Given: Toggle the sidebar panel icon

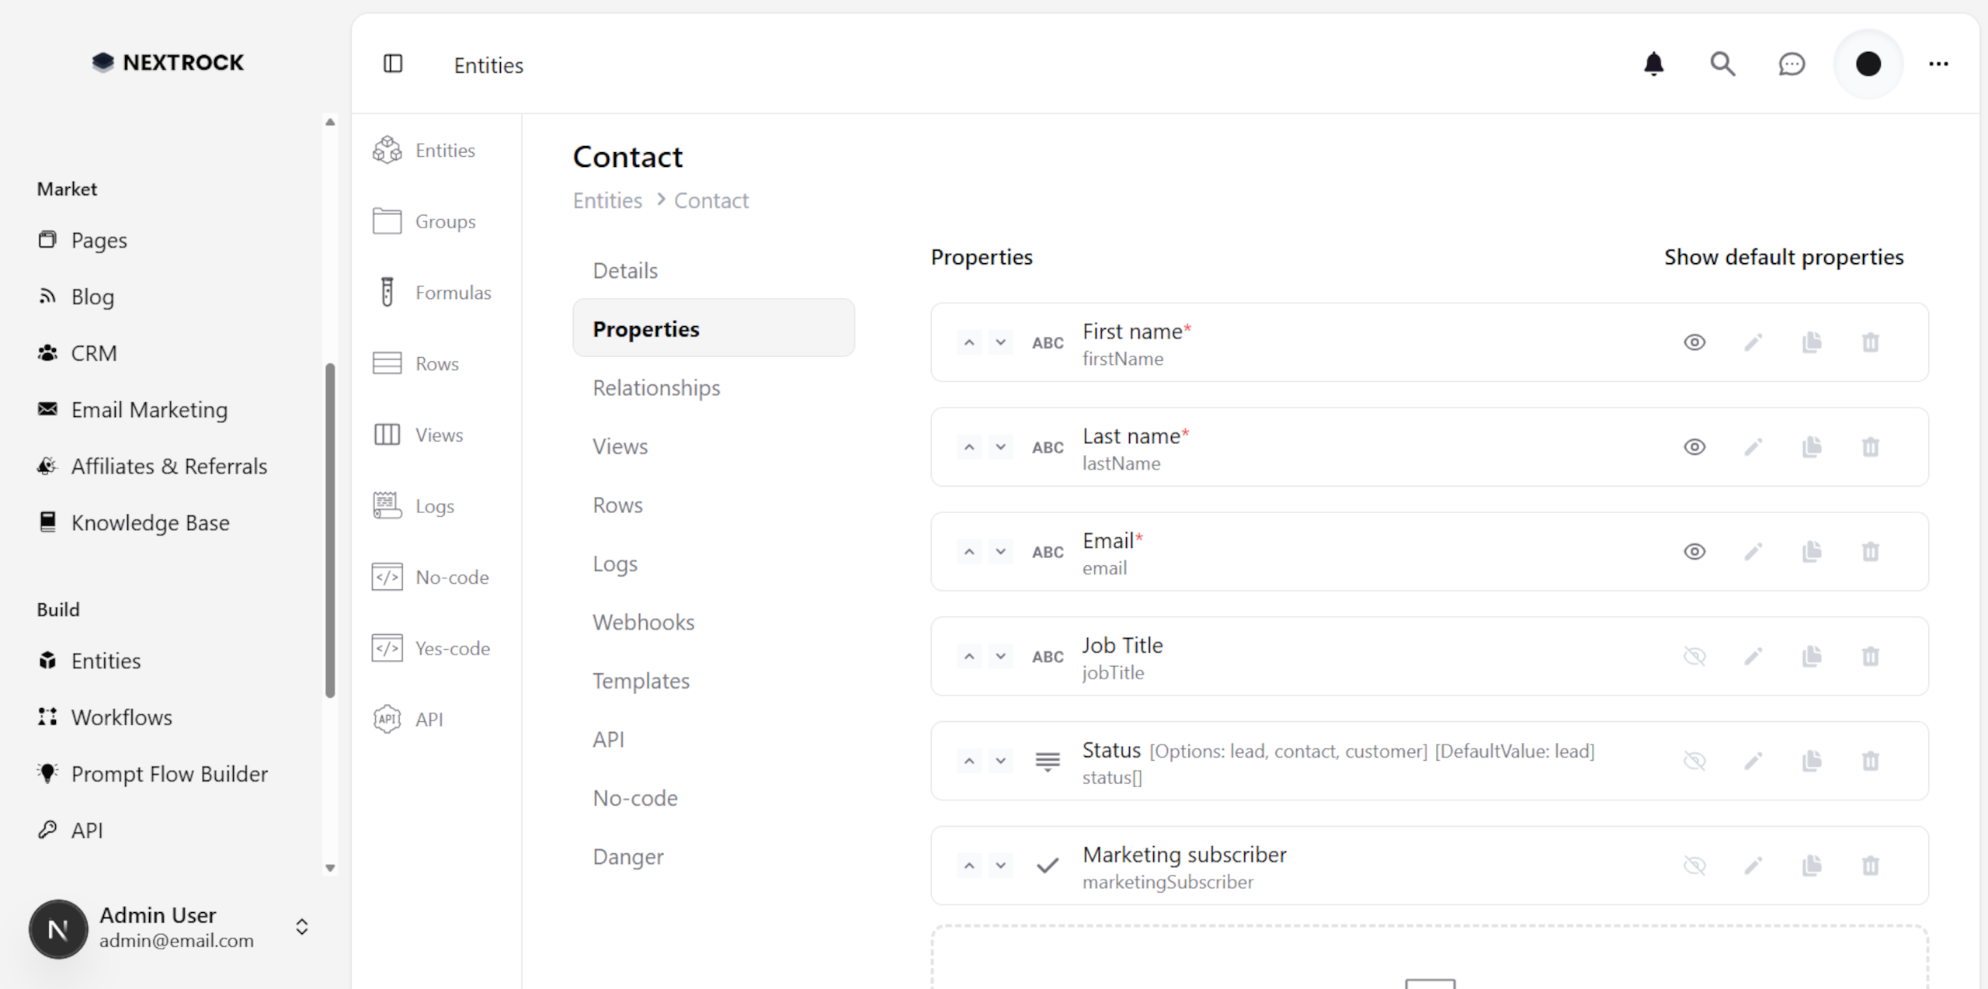Looking at the screenshot, I should [x=393, y=64].
